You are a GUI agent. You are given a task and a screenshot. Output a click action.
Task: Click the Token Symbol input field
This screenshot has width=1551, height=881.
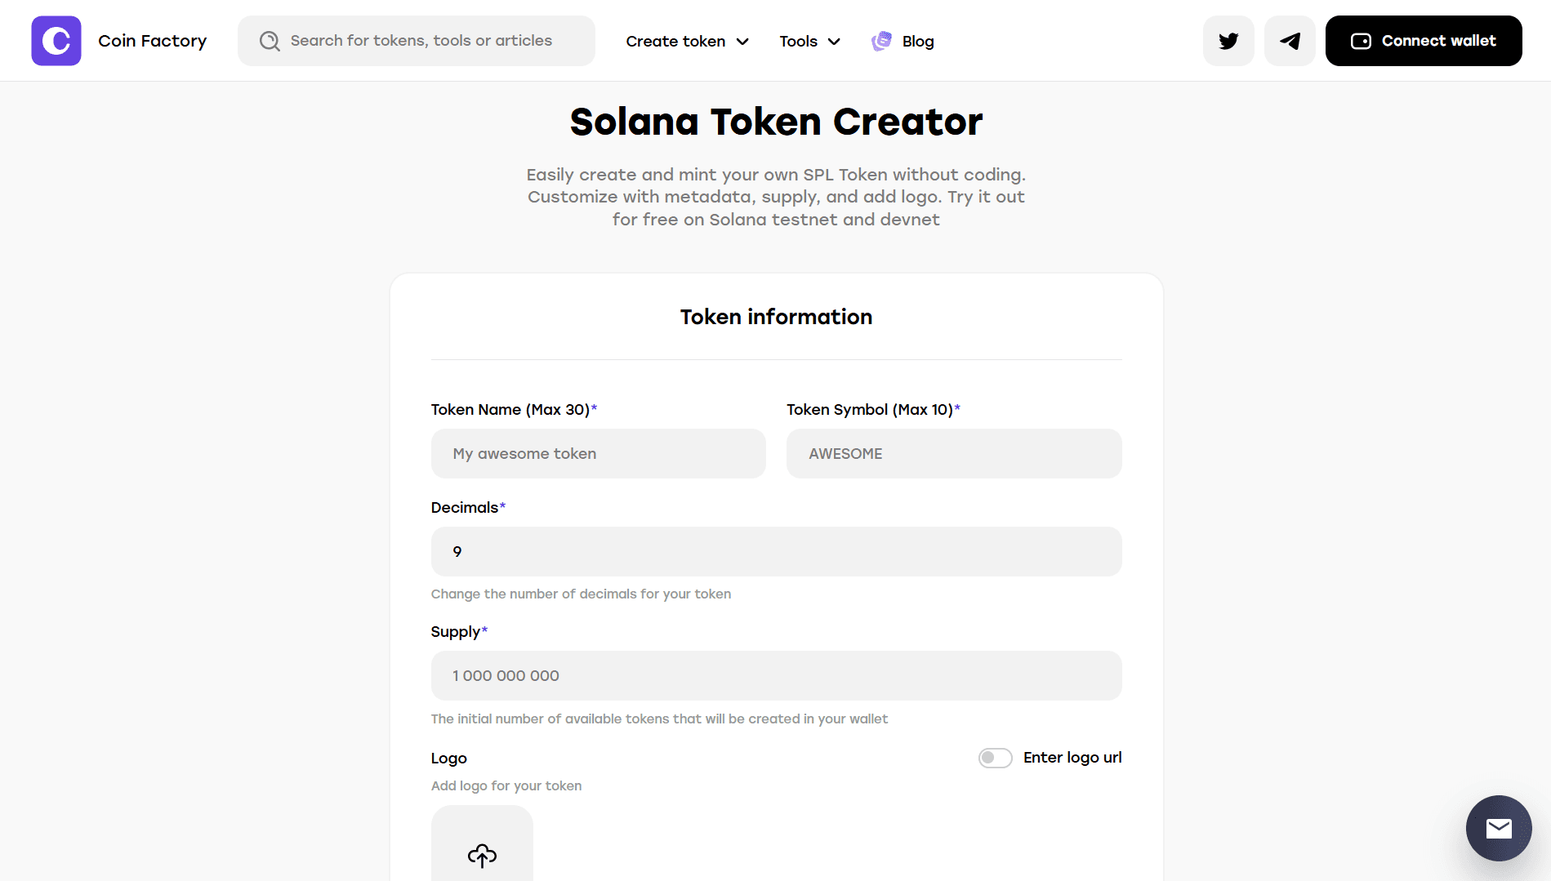(953, 453)
